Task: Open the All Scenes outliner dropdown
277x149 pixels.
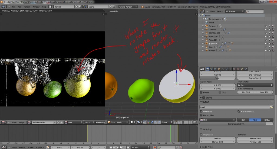Action: point(235,11)
